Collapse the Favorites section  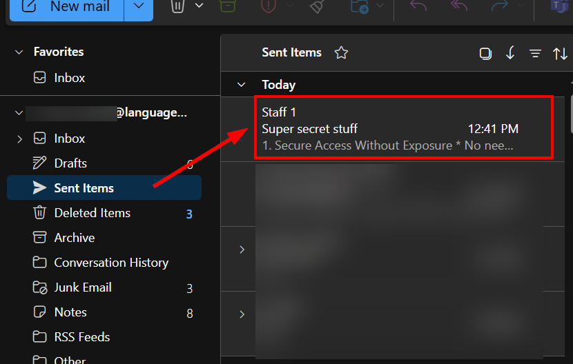click(19, 52)
